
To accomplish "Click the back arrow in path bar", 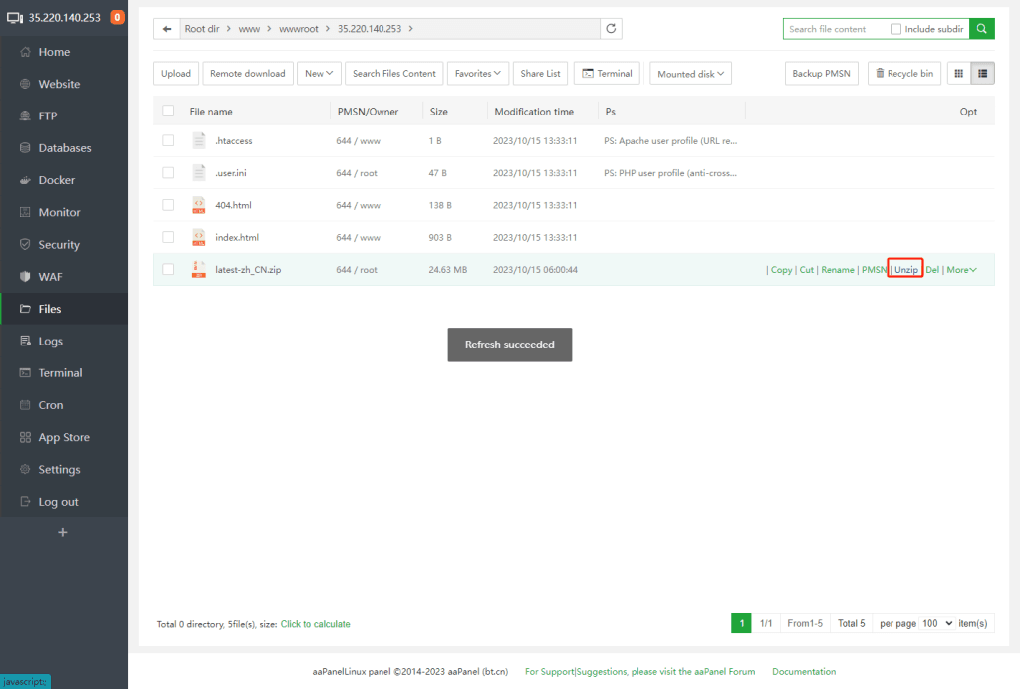I will point(167,29).
